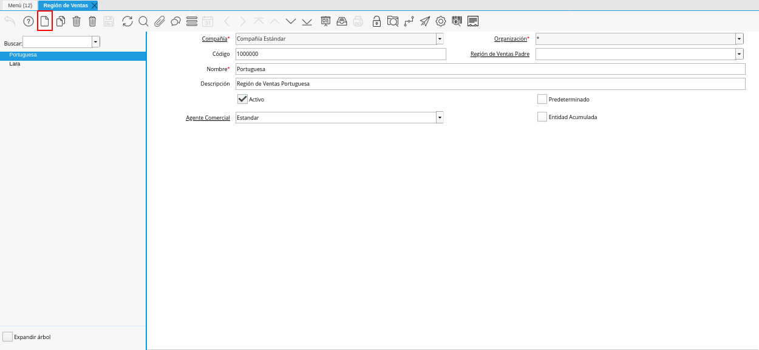The image size is (759, 350).
Task: Open the Agente Comercial dropdown
Action: click(440, 117)
